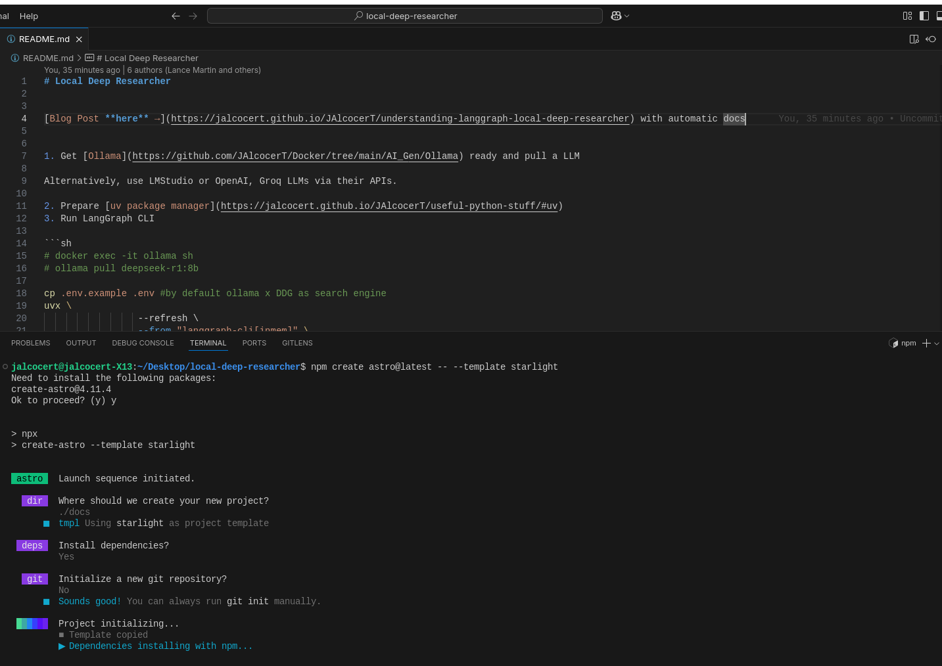Create a new terminal with plus icon

926,343
